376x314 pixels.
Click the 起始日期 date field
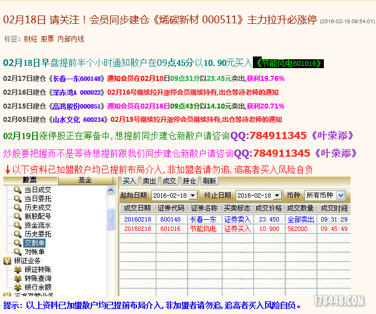tap(175, 195)
